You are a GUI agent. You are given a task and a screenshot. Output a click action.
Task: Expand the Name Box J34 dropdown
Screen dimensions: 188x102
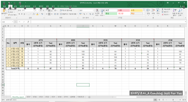13,22
